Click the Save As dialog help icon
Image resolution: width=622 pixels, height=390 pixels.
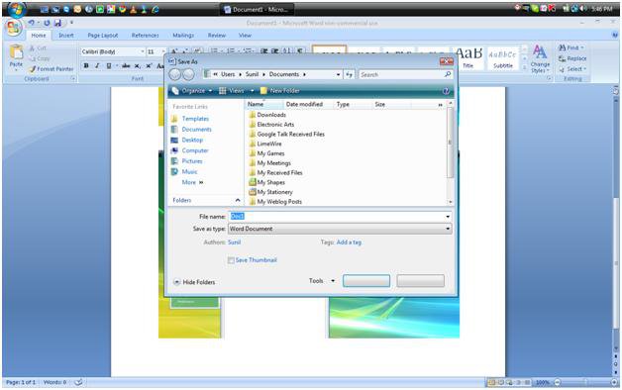pyautogui.click(x=446, y=91)
